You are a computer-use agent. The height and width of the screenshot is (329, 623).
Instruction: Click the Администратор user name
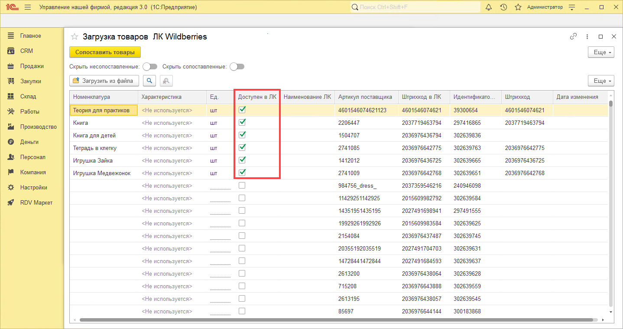point(545,7)
